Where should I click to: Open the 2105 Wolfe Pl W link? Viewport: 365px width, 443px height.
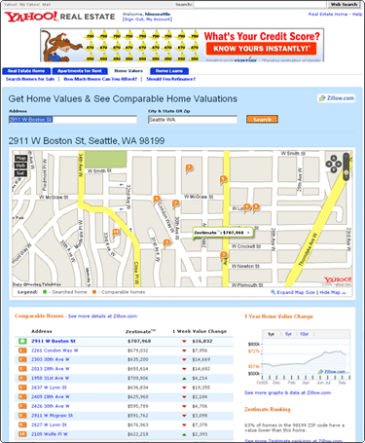pos(50,434)
